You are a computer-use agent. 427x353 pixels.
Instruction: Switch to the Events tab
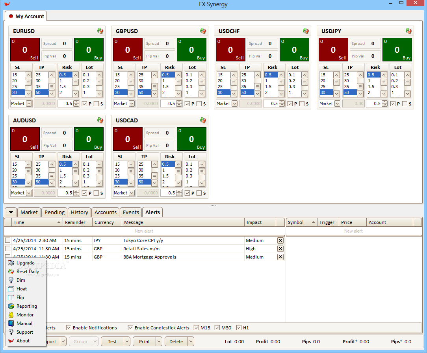131,213
